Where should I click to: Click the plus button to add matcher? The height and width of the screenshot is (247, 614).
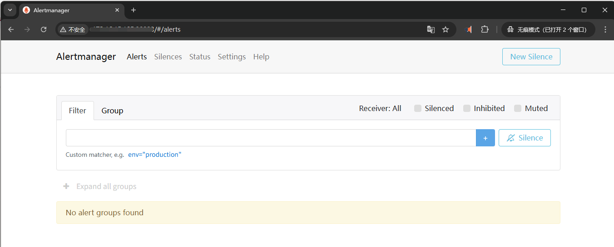tap(485, 138)
